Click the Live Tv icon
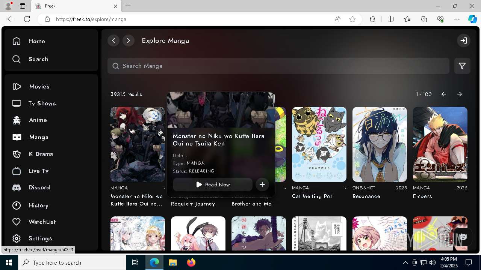481x270 pixels. (17, 171)
